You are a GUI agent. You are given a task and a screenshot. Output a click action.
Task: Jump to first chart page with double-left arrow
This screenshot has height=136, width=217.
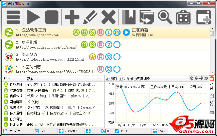coord(192,78)
